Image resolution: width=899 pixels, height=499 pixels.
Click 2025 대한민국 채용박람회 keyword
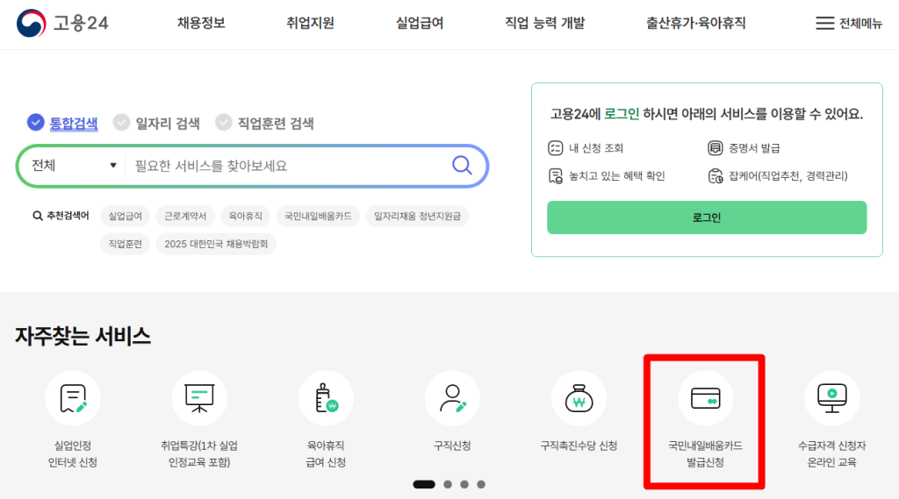tap(216, 244)
